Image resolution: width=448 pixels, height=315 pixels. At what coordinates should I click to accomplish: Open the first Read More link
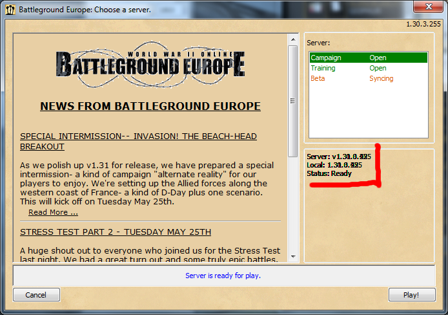click(53, 212)
